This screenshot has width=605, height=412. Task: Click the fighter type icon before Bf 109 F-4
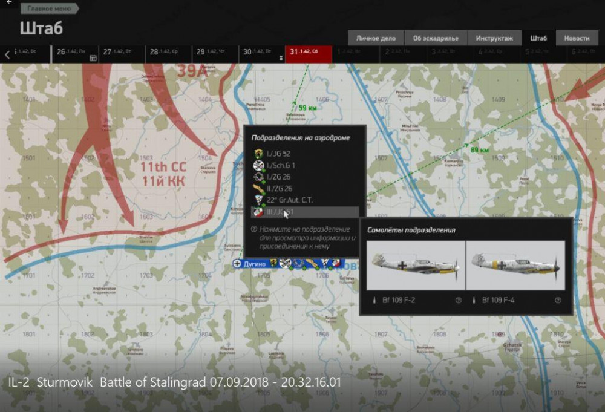point(474,300)
